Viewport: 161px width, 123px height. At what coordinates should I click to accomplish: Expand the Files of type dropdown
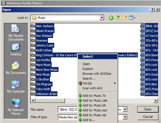coord(125,117)
